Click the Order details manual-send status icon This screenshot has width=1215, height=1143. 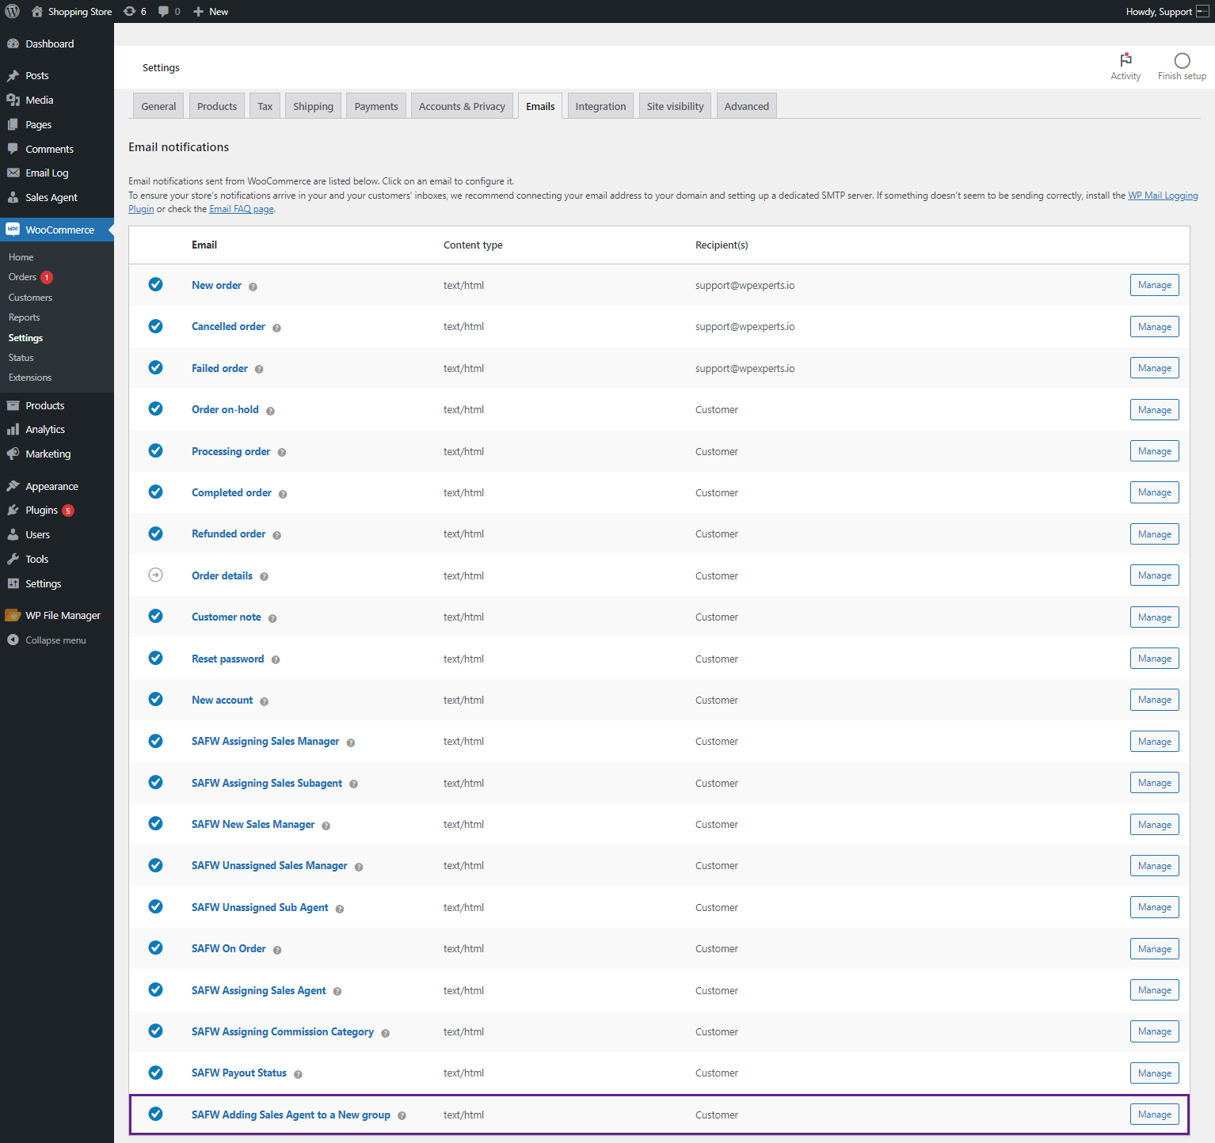tap(156, 575)
